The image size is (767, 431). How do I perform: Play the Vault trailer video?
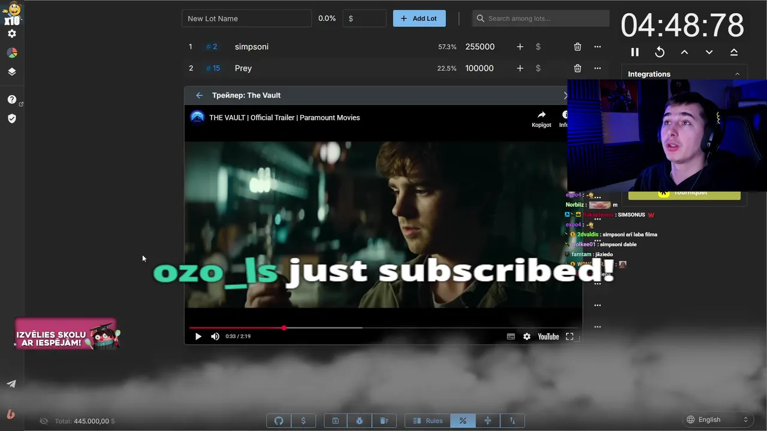point(198,336)
